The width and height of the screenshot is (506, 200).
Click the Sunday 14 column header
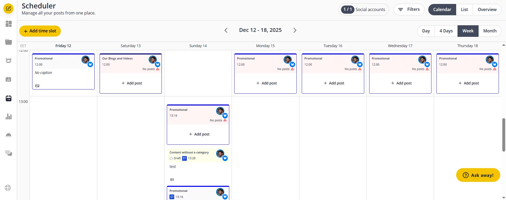coord(198,46)
